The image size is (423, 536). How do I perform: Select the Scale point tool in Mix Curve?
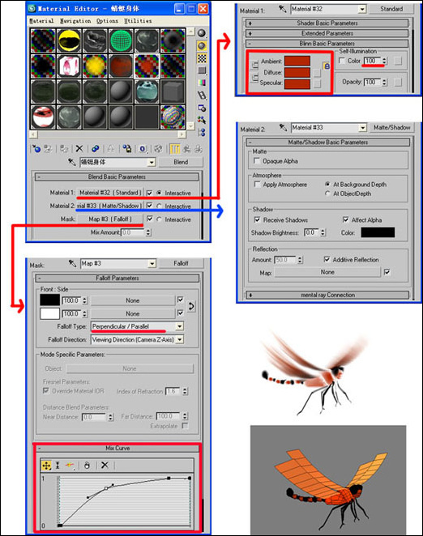(x=58, y=466)
